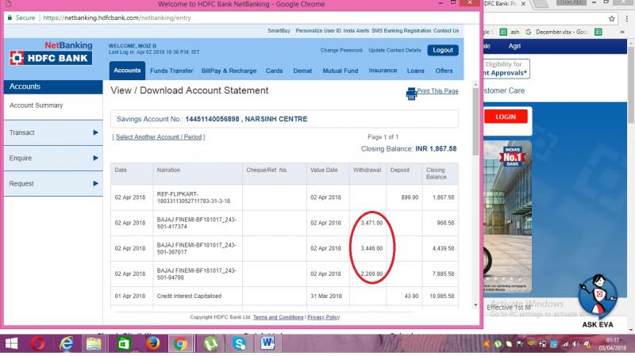Launch Internet Explorer from the taskbar
Image resolution: width=635 pixels, height=356 pixels.
(x=67, y=344)
